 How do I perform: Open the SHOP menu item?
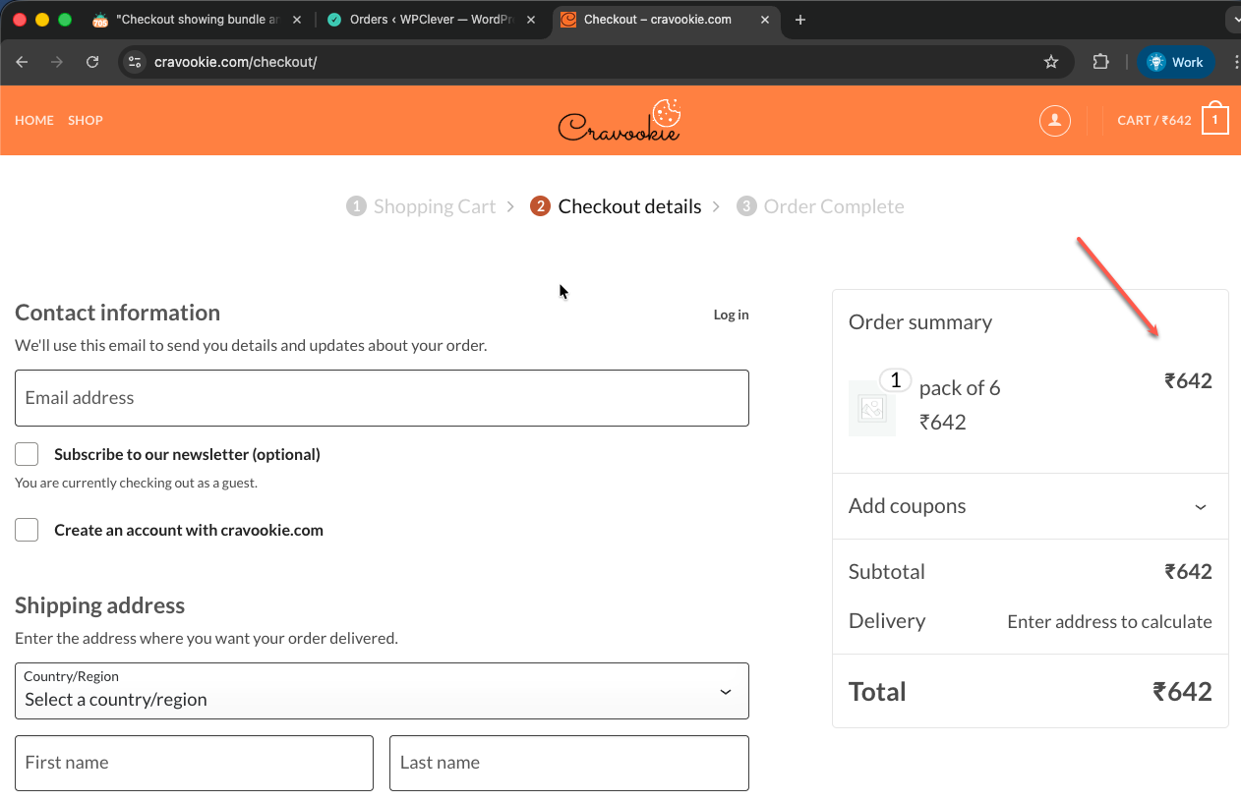tap(86, 120)
